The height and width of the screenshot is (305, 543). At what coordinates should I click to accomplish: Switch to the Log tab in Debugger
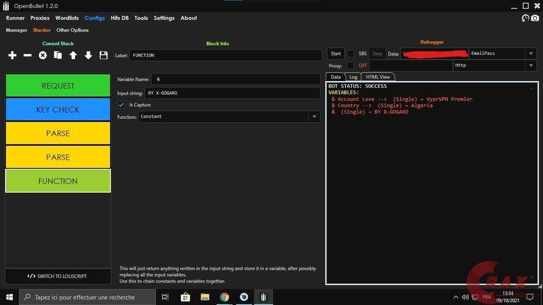pos(353,77)
